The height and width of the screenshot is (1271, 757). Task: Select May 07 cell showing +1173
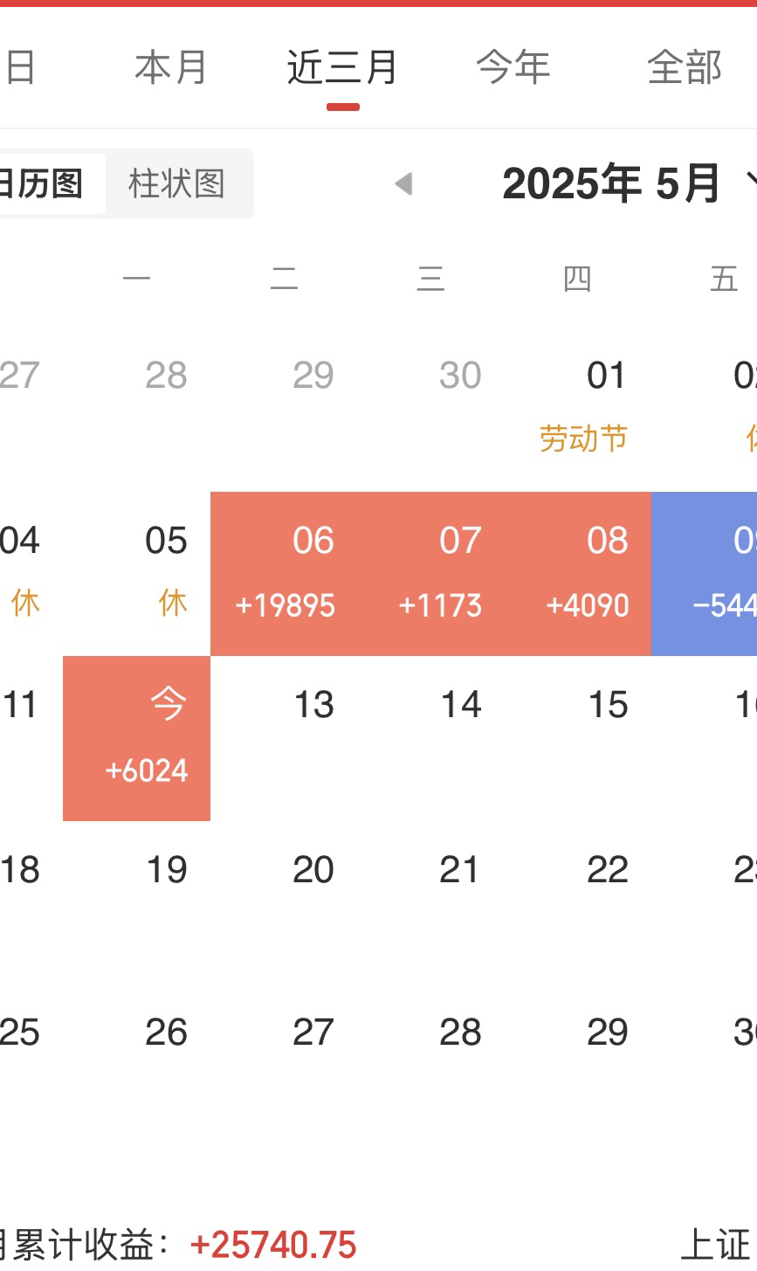[431, 574]
